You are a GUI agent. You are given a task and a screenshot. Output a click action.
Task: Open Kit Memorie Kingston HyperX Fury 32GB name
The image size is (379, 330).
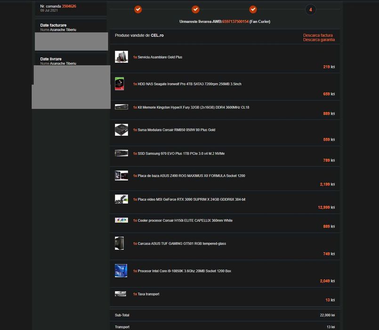pos(194,107)
